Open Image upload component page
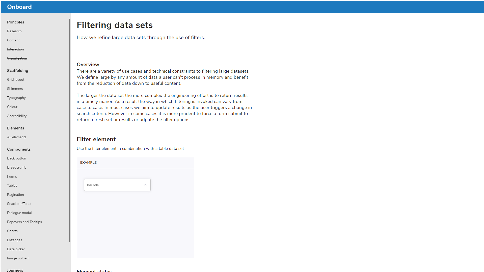Image resolution: width=484 pixels, height=272 pixels. [18, 258]
